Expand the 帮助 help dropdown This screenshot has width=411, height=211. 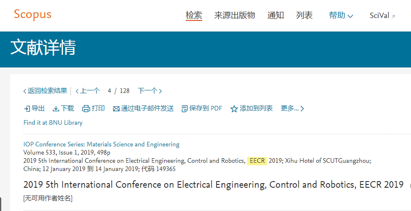click(x=341, y=15)
